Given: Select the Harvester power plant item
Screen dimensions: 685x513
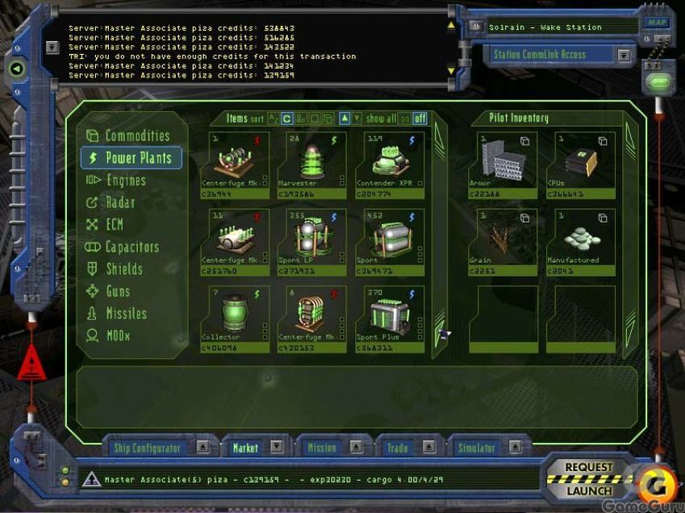Looking at the screenshot, I should 312,166.
